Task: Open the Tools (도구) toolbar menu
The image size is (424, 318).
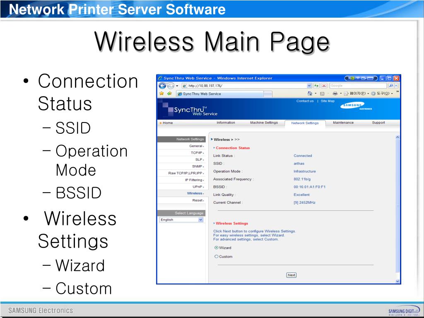Action: point(382,94)
